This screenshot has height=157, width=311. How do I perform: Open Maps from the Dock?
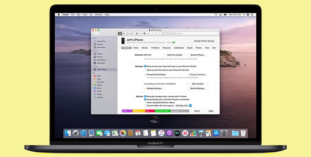point(115,133)
